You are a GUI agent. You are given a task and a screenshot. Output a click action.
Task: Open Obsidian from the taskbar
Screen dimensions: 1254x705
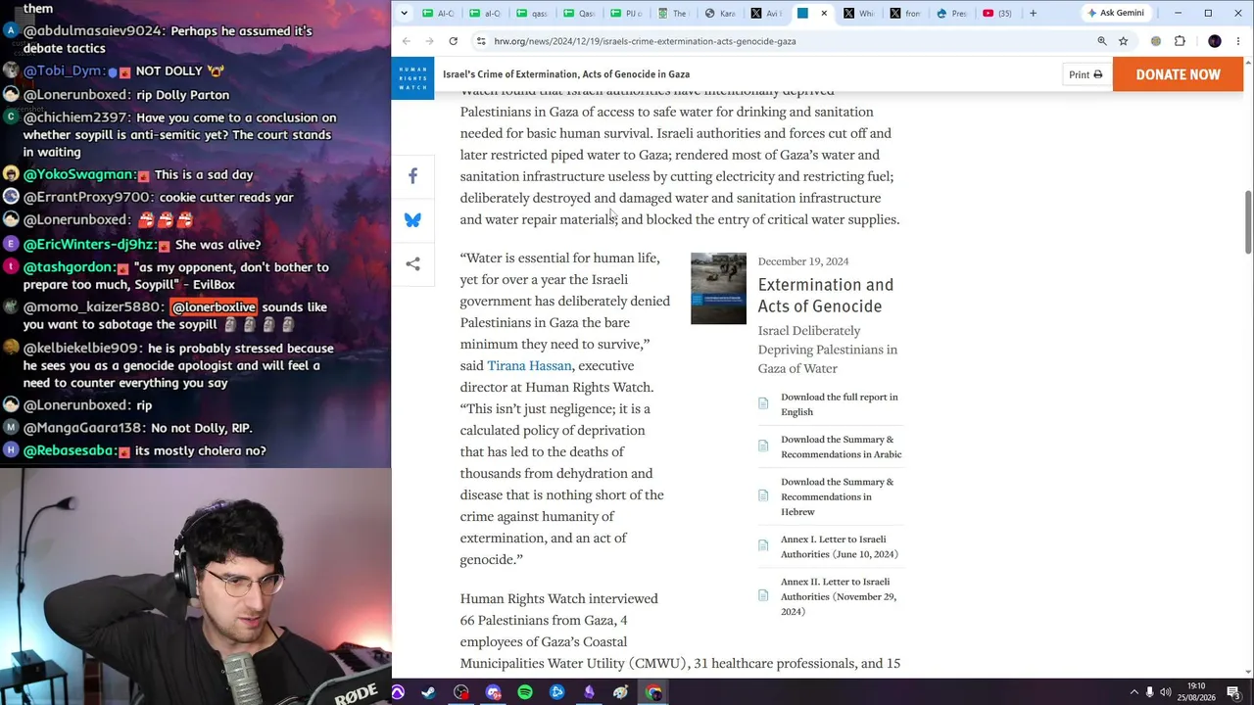pyautogui.click(x=589, y=693)
